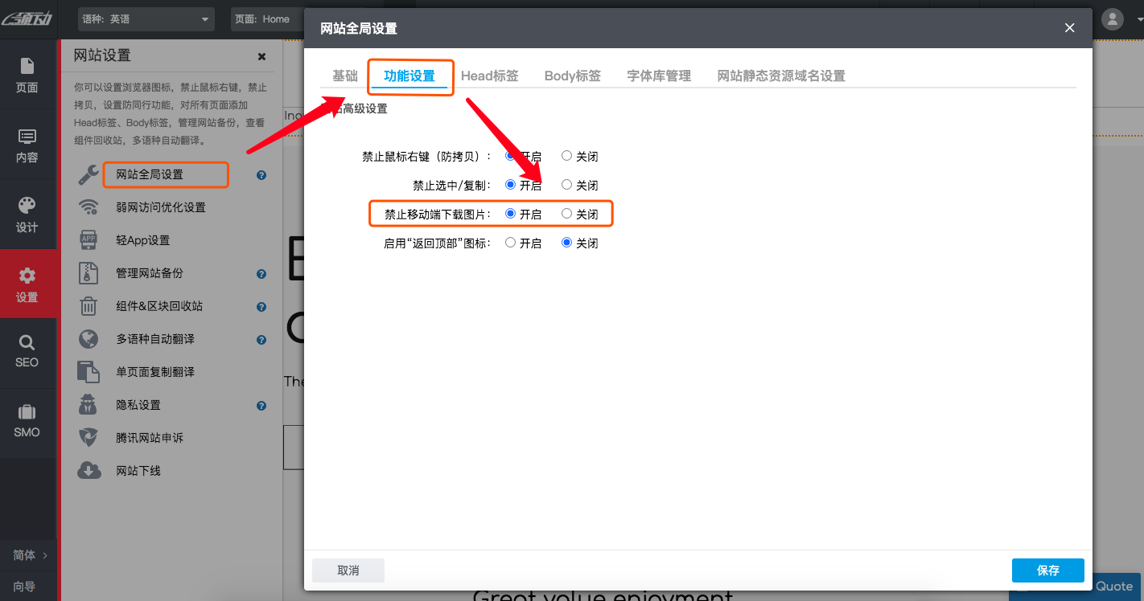Select the 网站下线 download-style icon

pyautogui.click(x=88, y=470)
